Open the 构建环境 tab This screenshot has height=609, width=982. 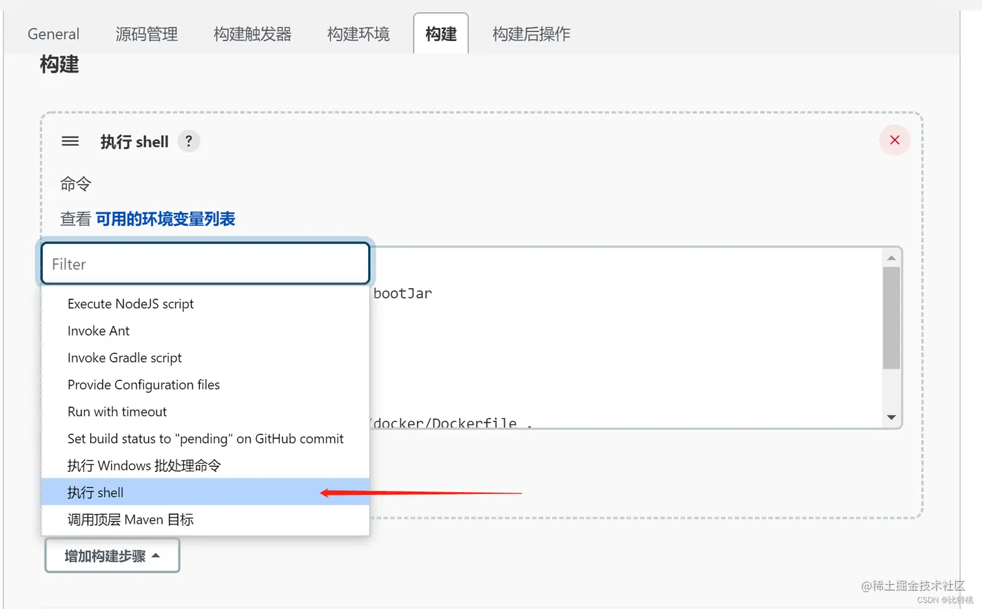coord(359,34)
